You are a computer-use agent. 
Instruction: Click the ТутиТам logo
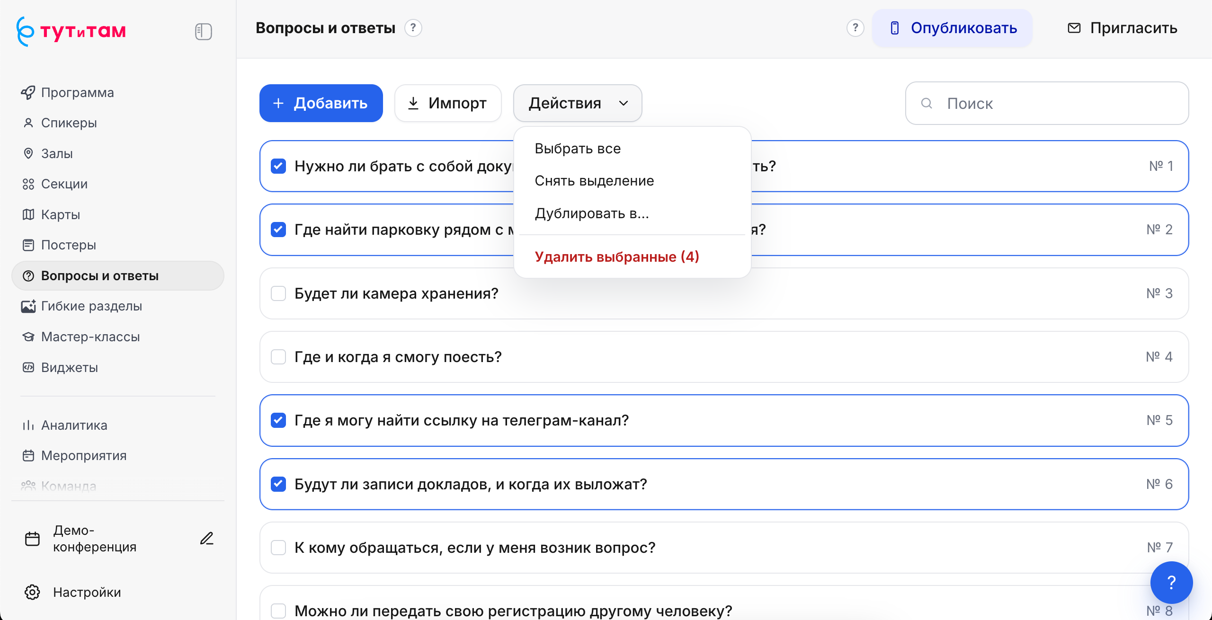tap(71, 31)
